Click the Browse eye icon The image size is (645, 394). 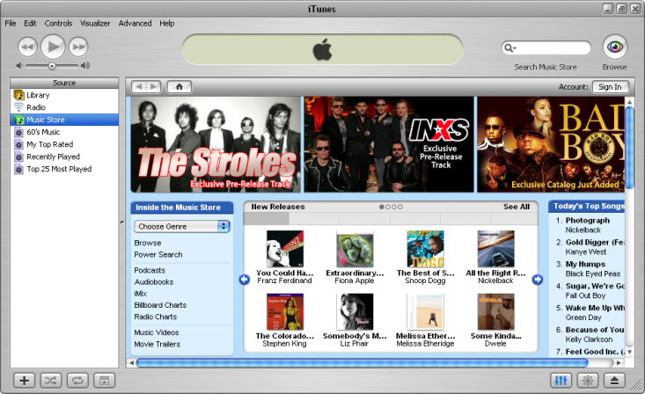(614, 47)
